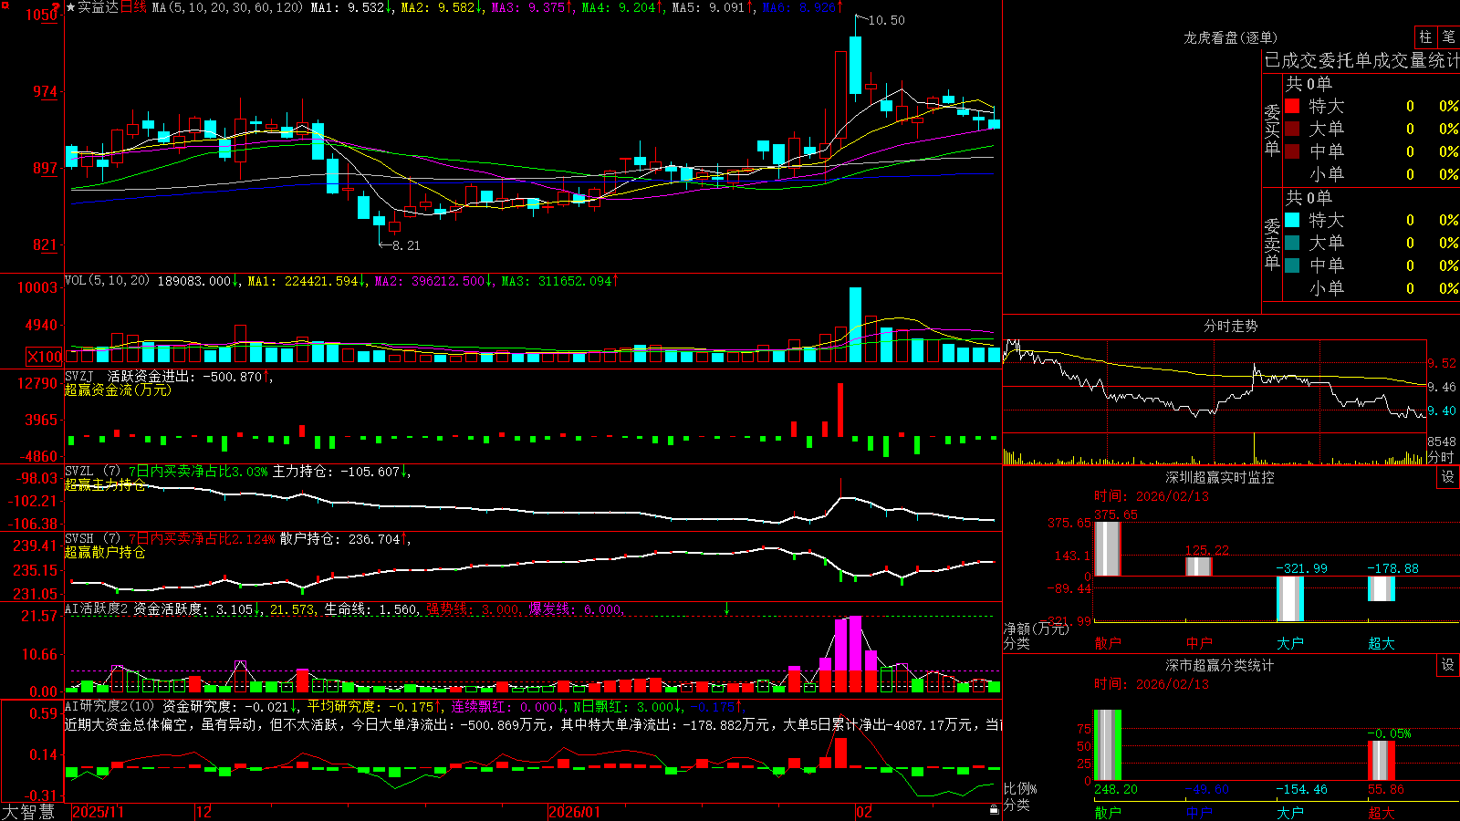
Task: Click the VOL(5,10,20) indicator label
Action: click(x=108, y=281)
